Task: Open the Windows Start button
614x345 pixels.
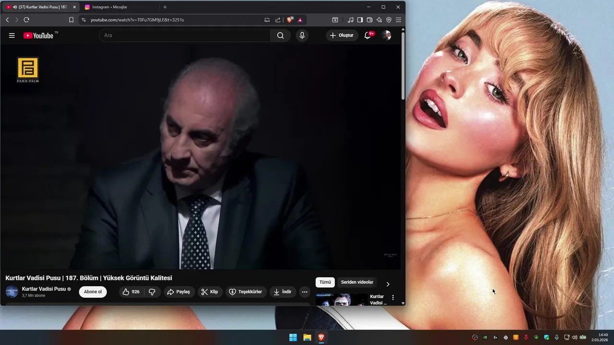Action: tap(293, 337)
